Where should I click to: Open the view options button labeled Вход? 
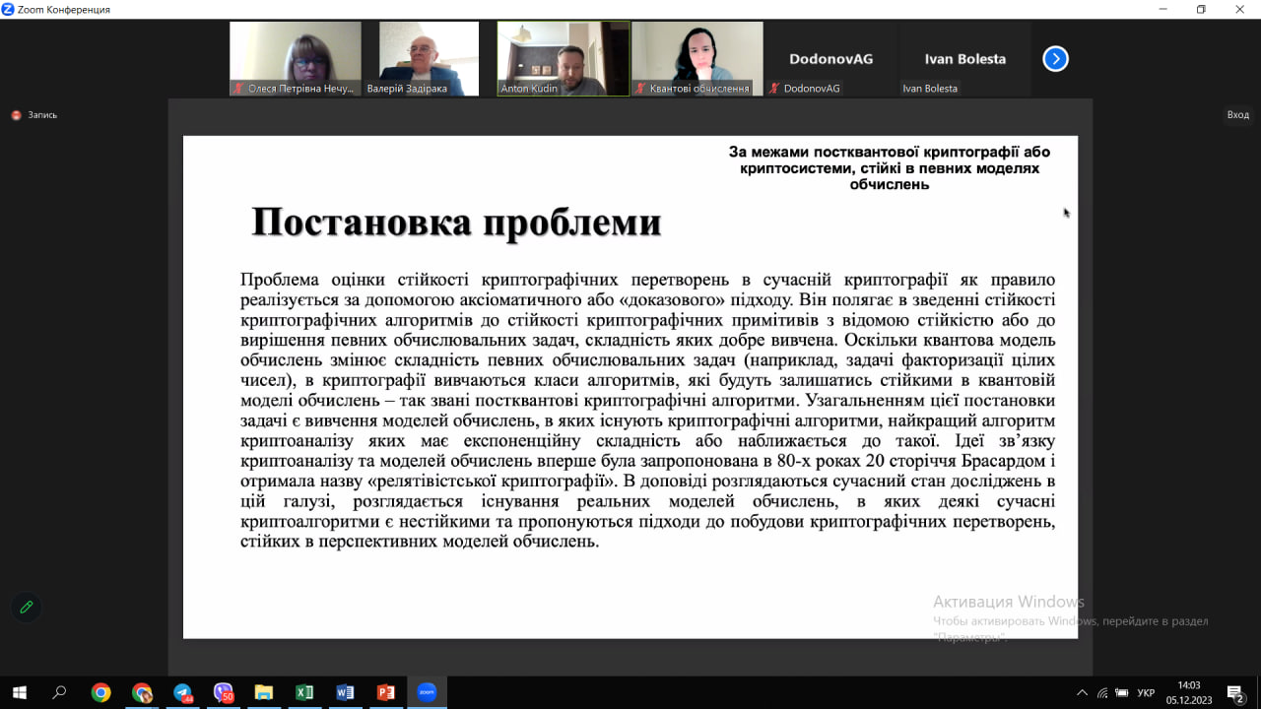(1237, 115)
